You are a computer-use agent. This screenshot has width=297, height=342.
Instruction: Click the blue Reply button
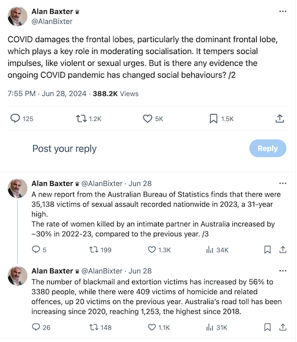(x=268, y=148)
